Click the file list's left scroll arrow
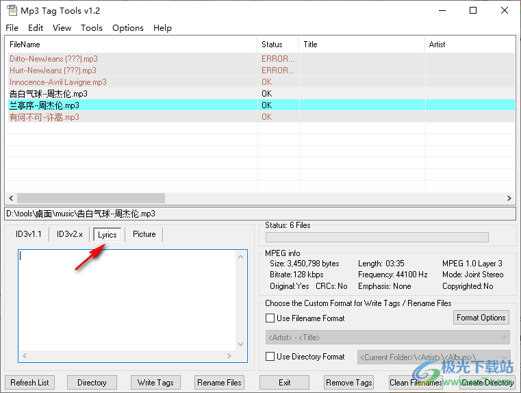The image size is (521, 393). [11, 199]
